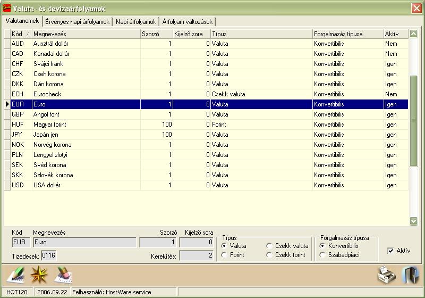Viewport: 425px width, 298px height.
Task: Click the Kód input field showing EUR
Action: point(21,242)
